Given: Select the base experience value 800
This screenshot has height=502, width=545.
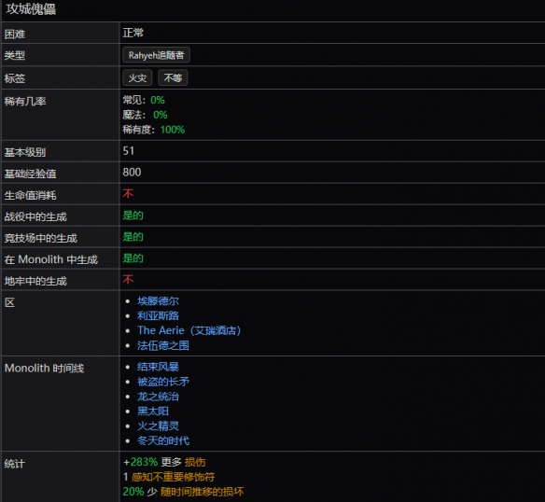Looking at the screenshot, I should 132,173.
